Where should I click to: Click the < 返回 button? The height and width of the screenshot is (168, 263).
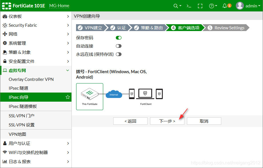pos(130,121)
